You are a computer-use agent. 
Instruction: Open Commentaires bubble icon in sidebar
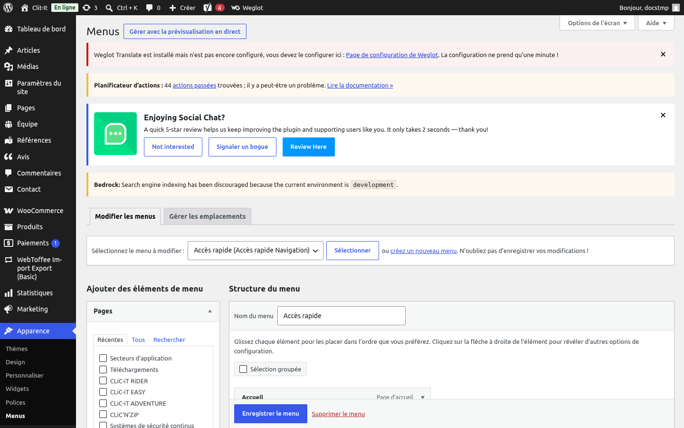(x=9, y=173)
